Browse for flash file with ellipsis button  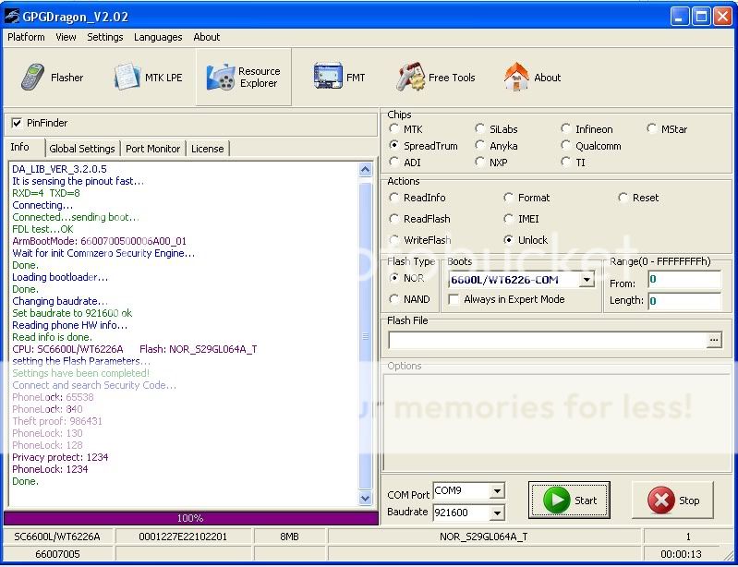[x=714, y=340]
